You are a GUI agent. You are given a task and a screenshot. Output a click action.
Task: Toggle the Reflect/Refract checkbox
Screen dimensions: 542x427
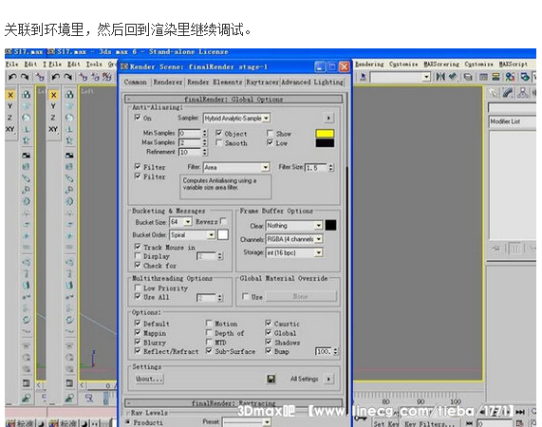[x=138, y=351]
